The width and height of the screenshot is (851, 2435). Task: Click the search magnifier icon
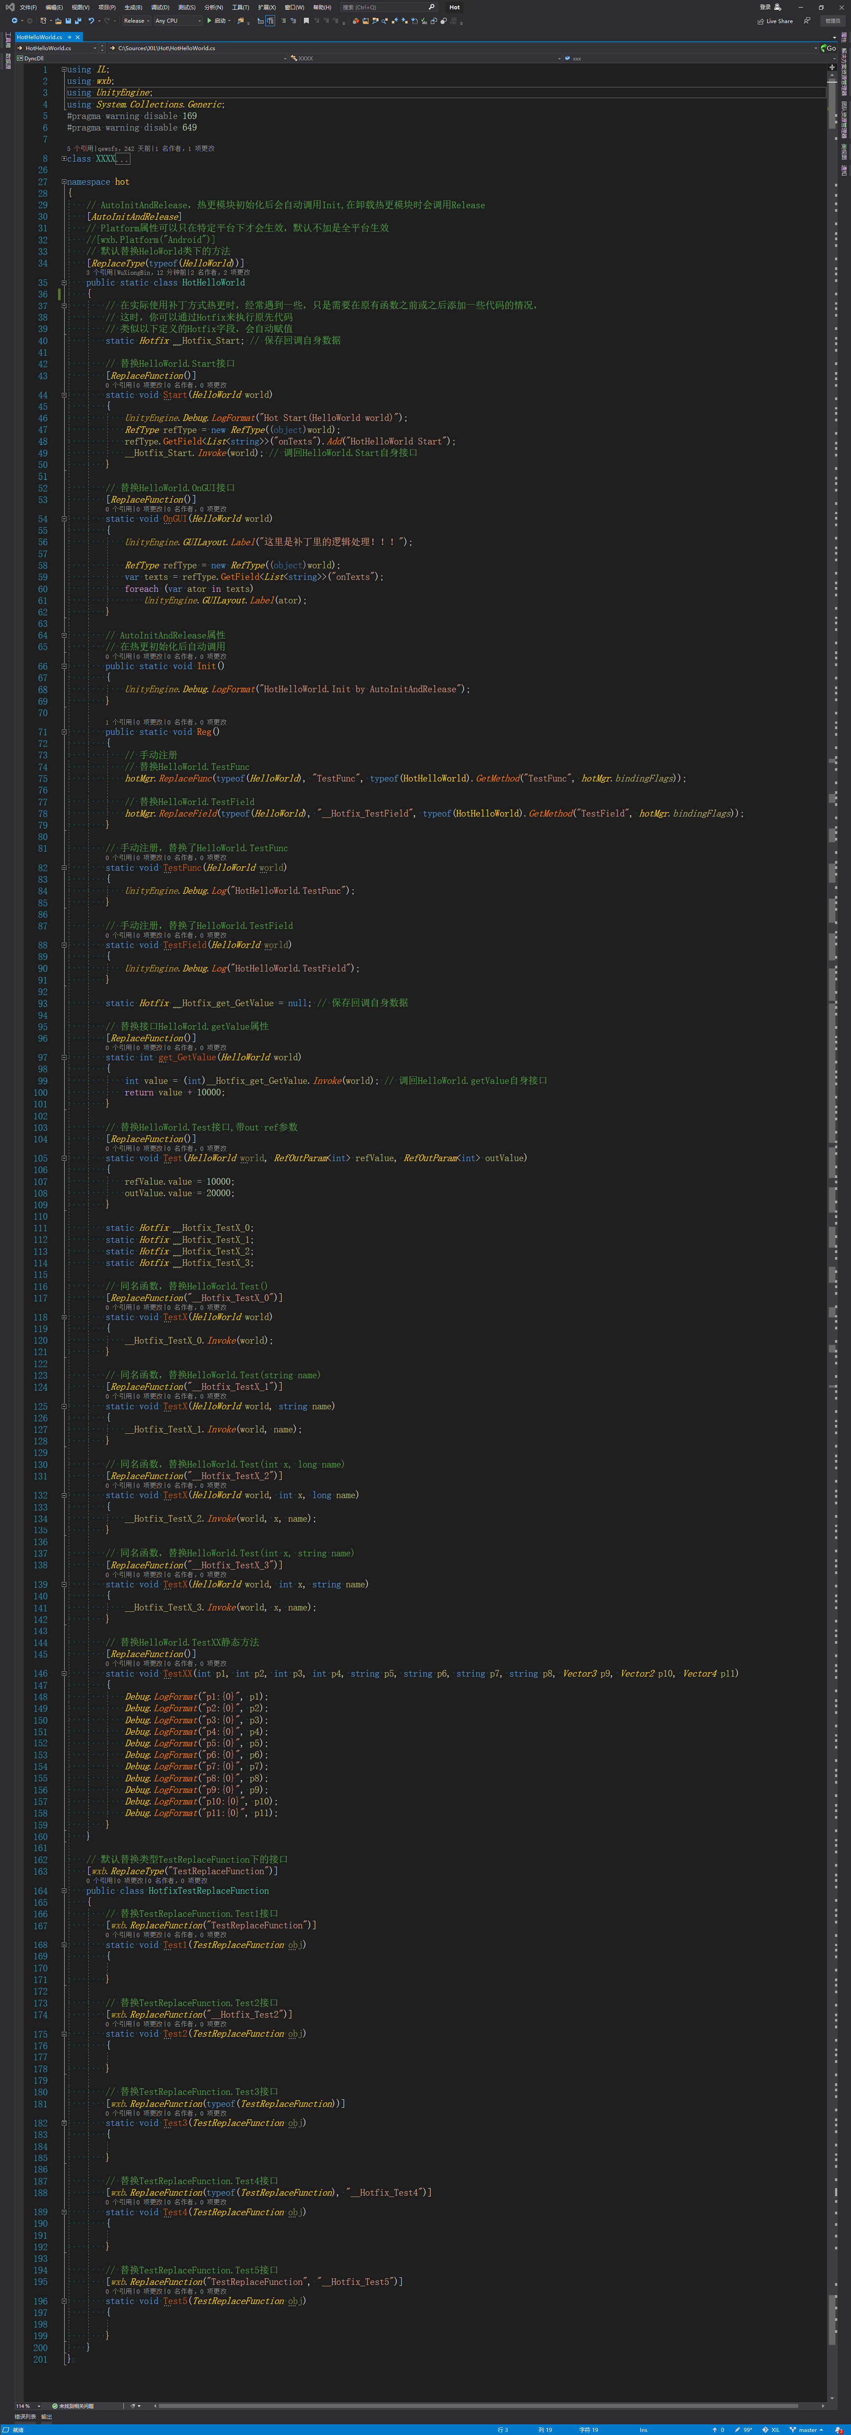[x=432, y=8]
